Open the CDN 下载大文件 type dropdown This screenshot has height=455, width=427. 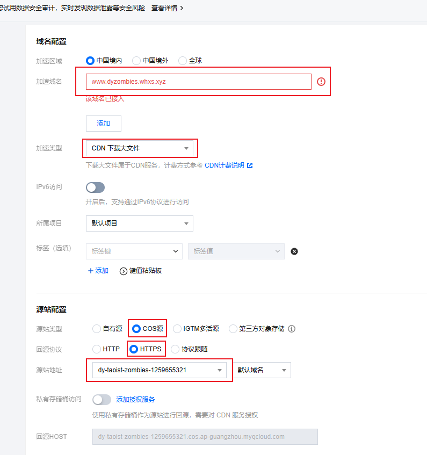(x=140, y=148)
